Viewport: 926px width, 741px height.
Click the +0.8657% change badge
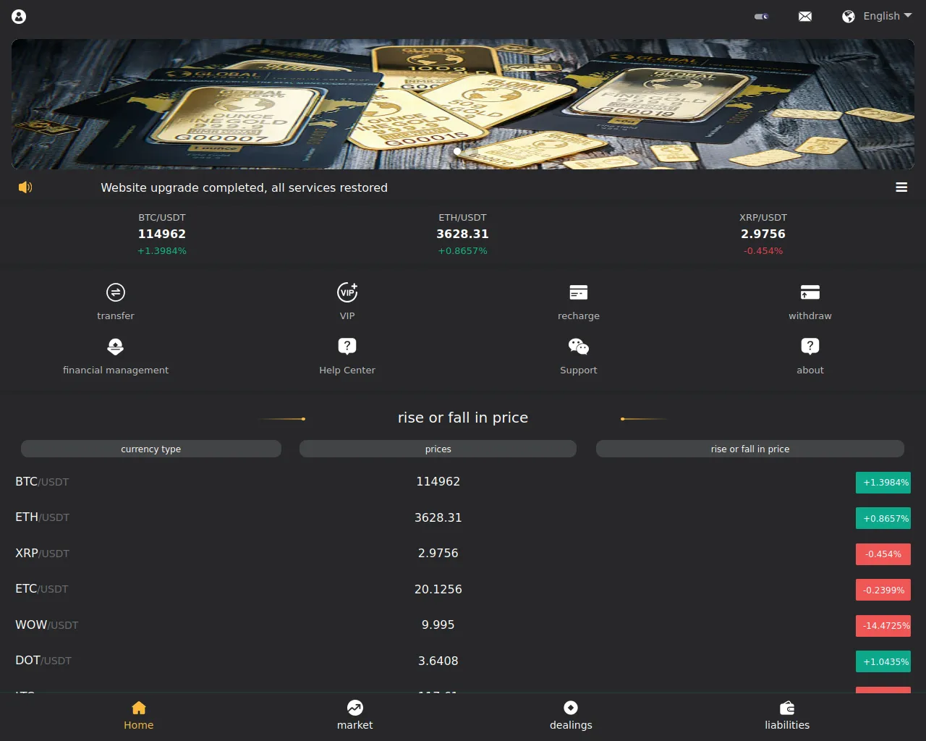tap(883, 518)
